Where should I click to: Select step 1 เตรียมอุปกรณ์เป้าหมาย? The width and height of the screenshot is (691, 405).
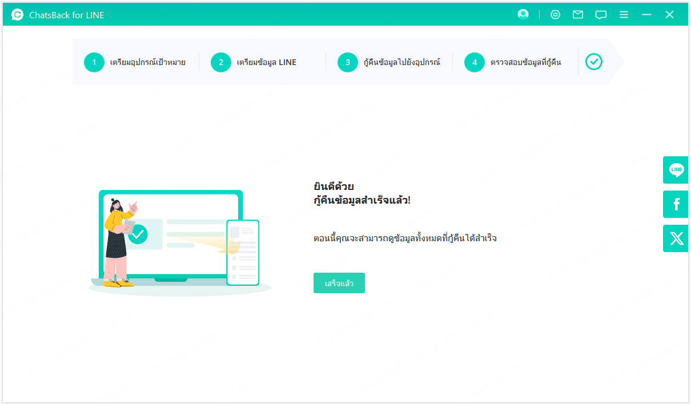135,62
